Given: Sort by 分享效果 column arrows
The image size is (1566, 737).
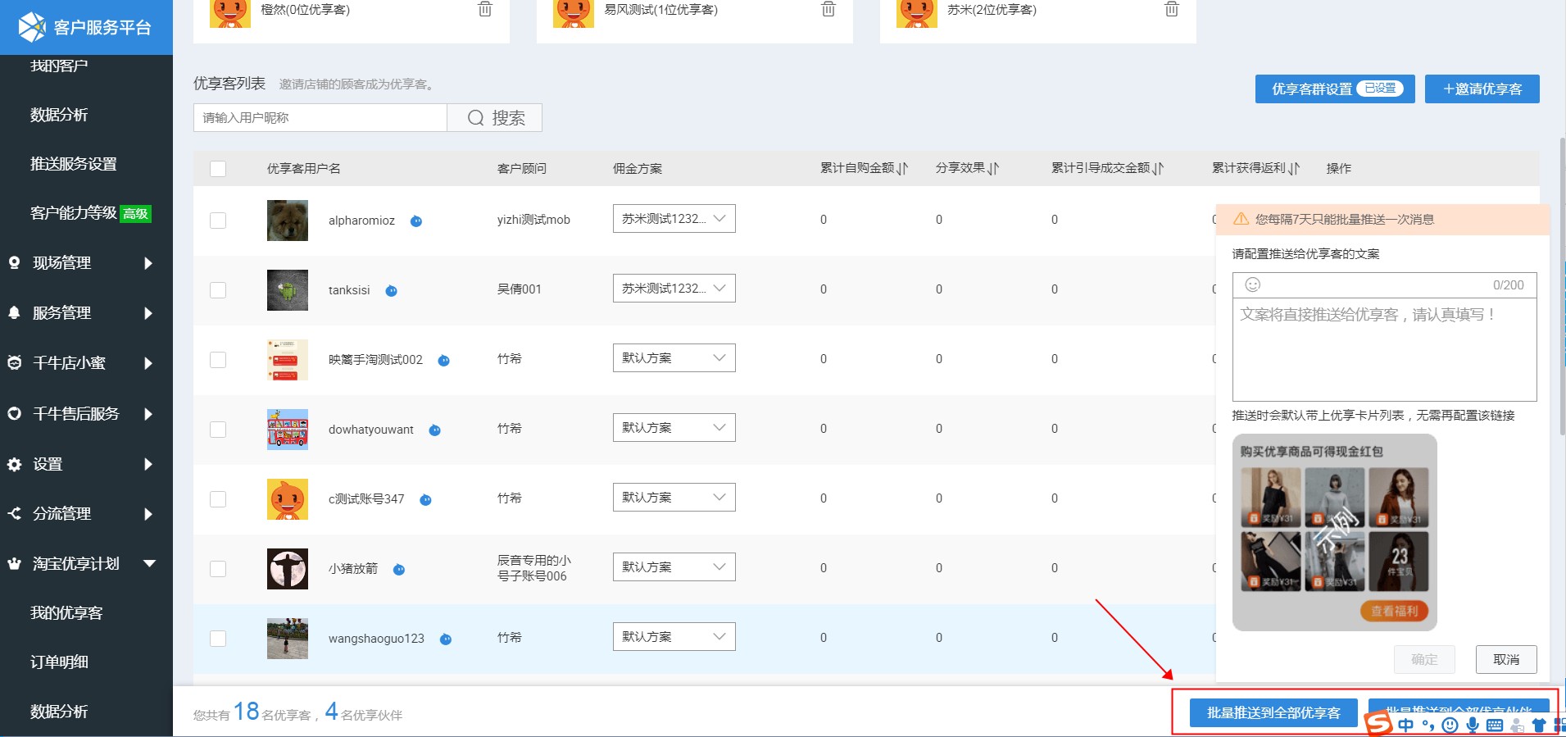Looking at the screenshot, I should coord(993,169).
